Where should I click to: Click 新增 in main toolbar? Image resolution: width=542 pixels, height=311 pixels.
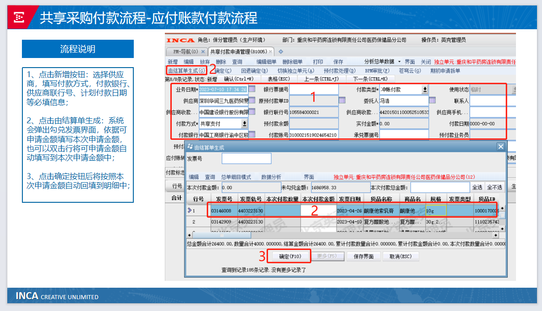173,62
